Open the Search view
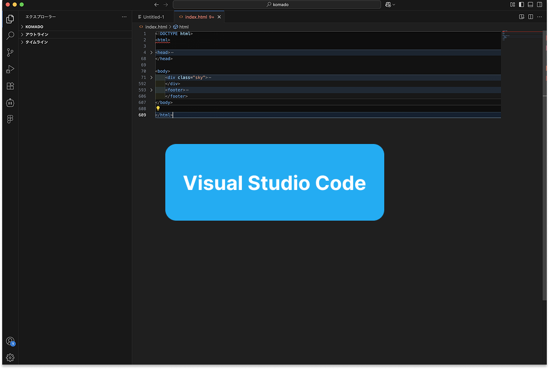Image resolution: width=549 pixels, height=369 pixels. click(x=10, y=36)
